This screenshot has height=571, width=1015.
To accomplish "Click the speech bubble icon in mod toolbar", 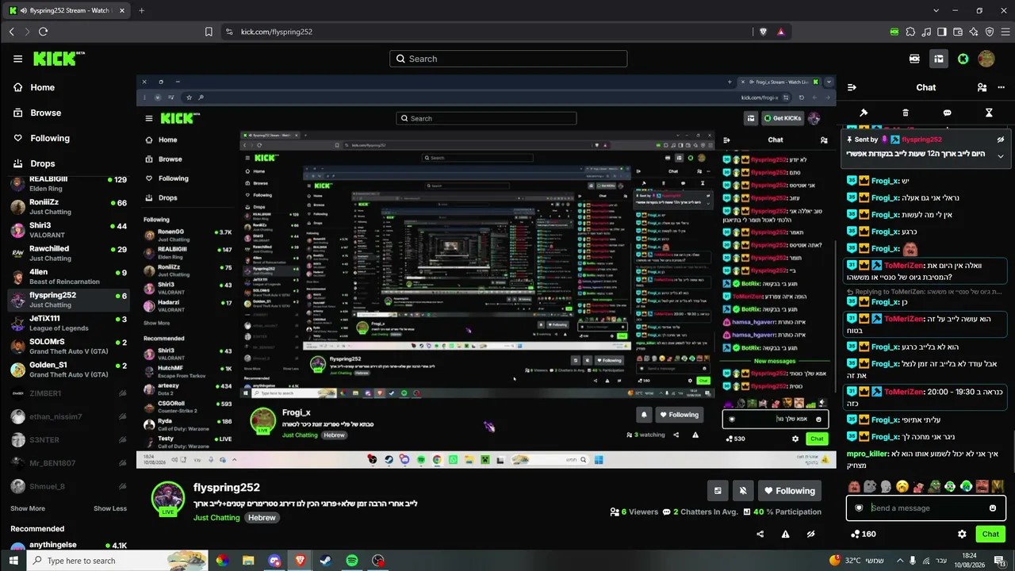I will [947, 113].
